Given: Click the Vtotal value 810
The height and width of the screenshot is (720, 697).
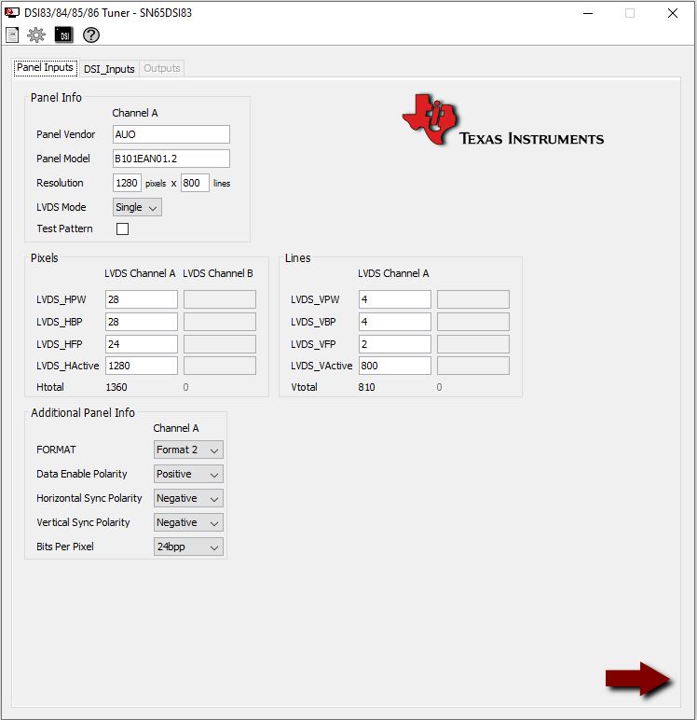Looking at the screenshot, I should 366,387.
